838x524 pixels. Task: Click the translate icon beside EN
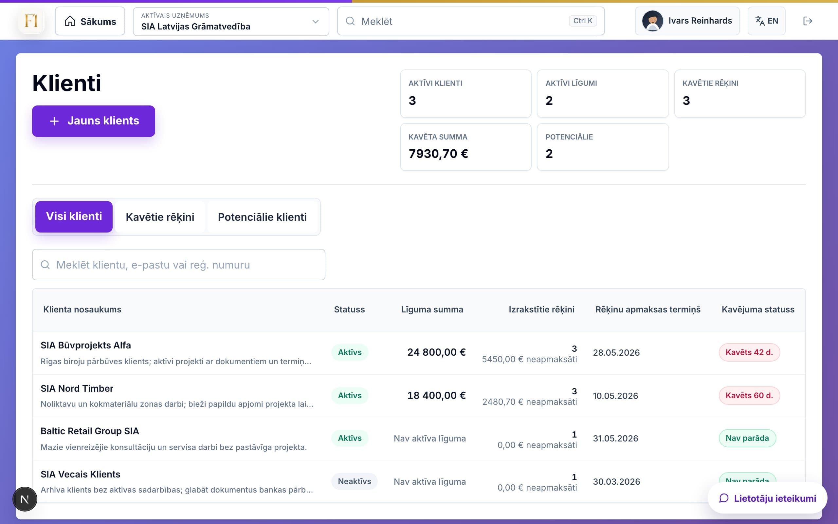pos(760,21)
